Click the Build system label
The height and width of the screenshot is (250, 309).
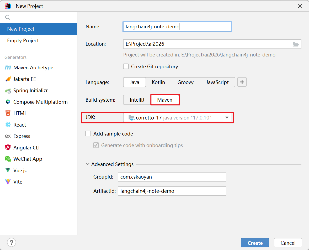click(100, 100)
